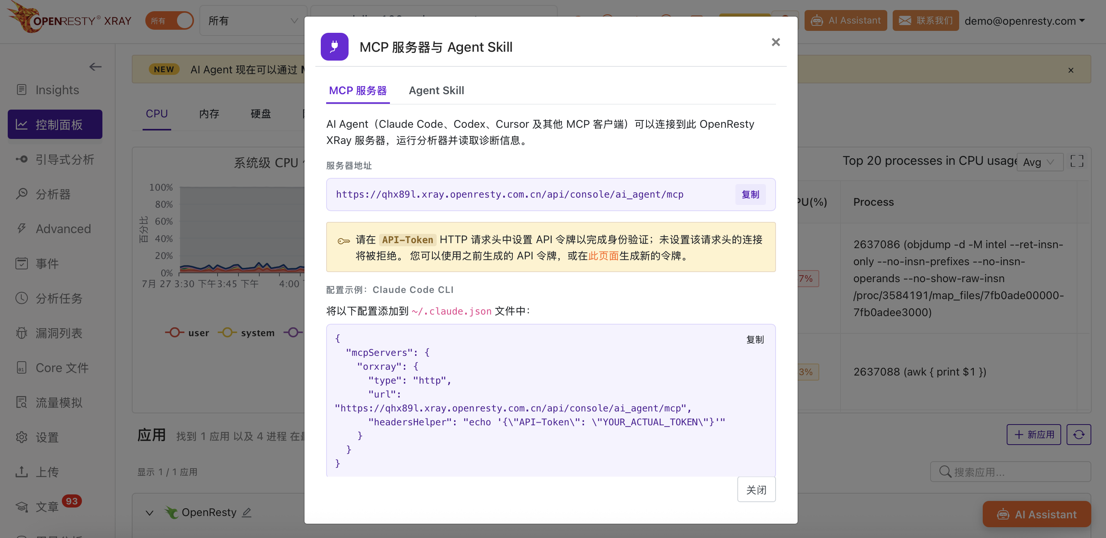1106x538 pixels.
Task: Open 上传 upload in sidebar
Action: [47, 472]
